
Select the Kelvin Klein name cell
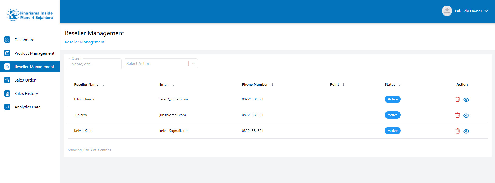click(x=83, y=131)
